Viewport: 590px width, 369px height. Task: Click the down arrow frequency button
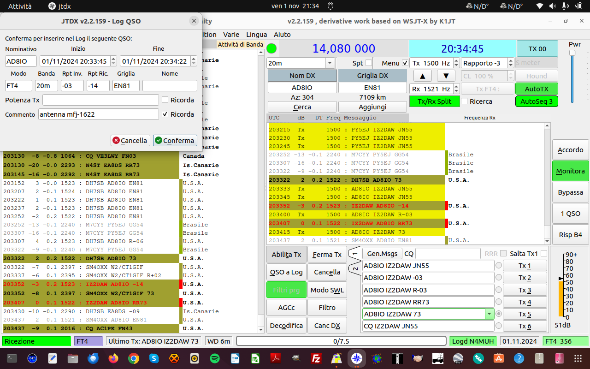tap(446, 76)
